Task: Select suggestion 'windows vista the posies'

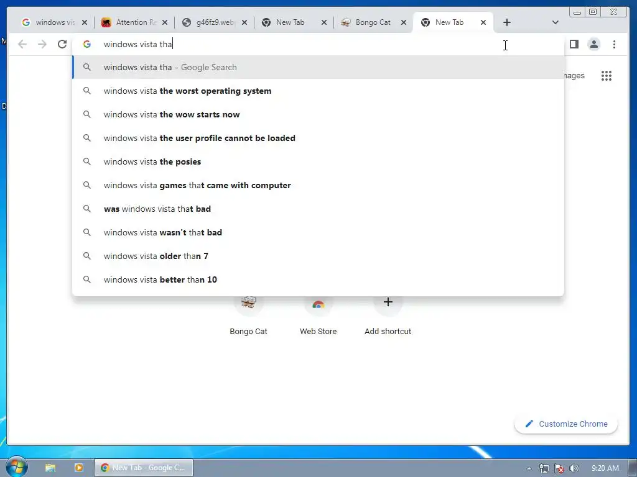Action: coord(318,161)
